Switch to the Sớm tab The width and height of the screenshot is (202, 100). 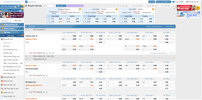pyautogui.click(x=3, y=36)
